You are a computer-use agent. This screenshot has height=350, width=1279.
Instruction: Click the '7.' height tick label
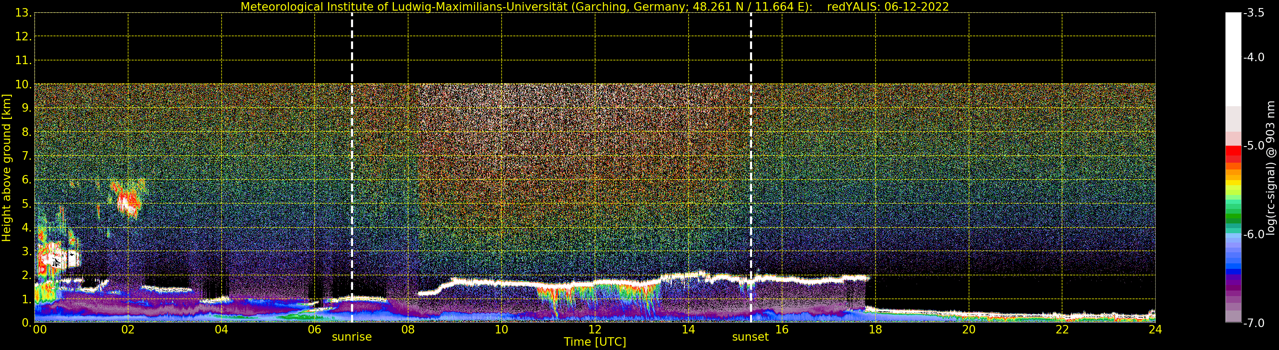[27, 156]
